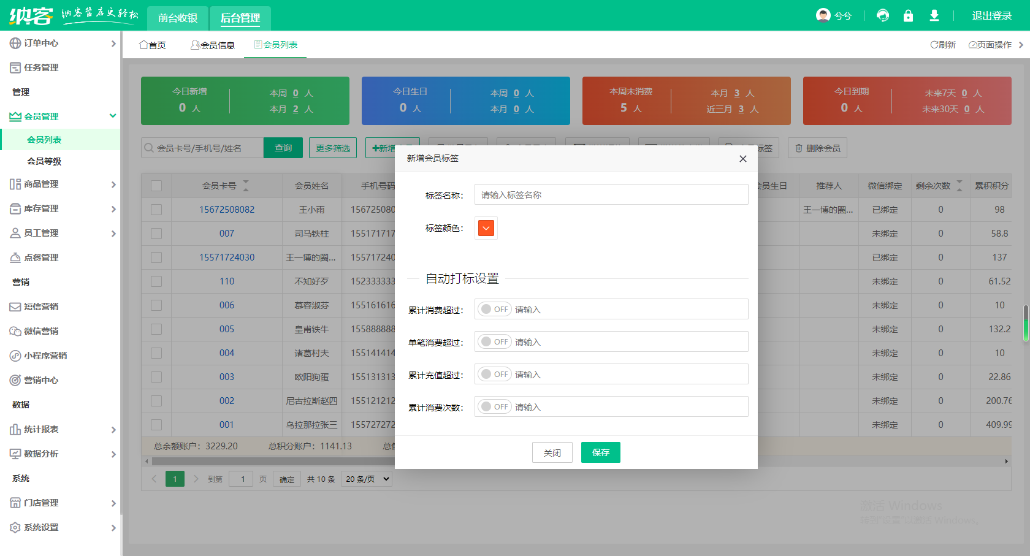The width and height of the screenshot is (1030, 556).
Task: Expand the 门店管理 chevron
Action: tap(113, 503)
